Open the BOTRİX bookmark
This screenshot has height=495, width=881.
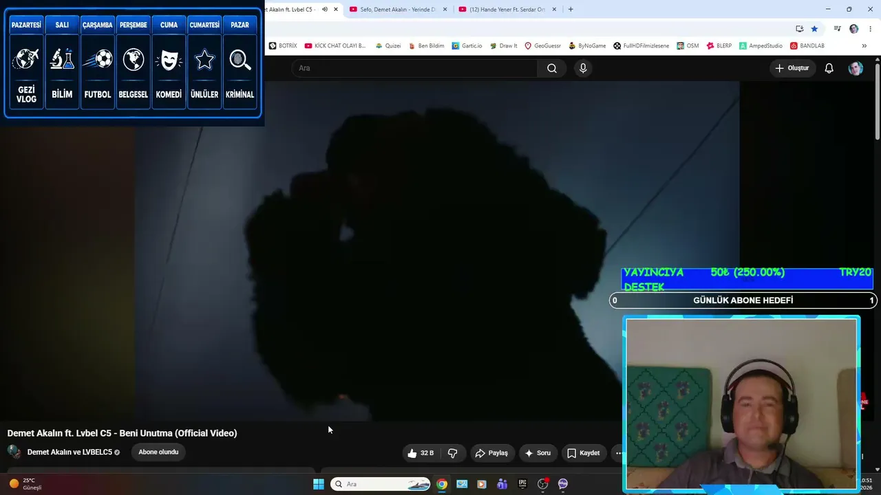(x=283, y=46)
